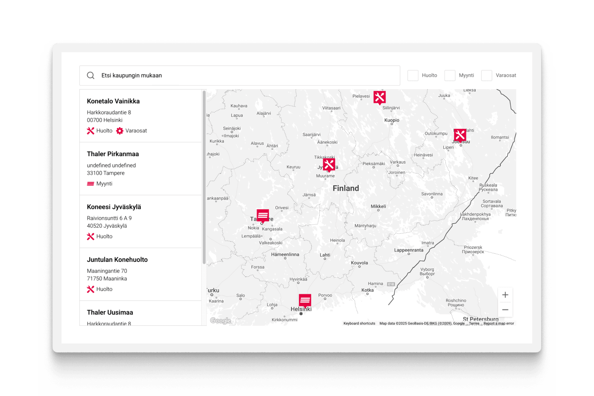The image size is (594, 396).
Task: Click Myynti icon under Thaler Pirkanmaa
Action: coord(90,184)
